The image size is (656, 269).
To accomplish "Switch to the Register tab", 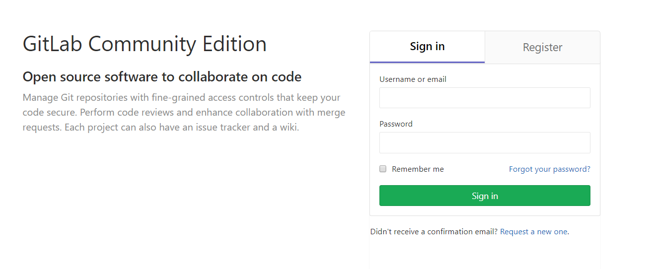I will point(542,47).
